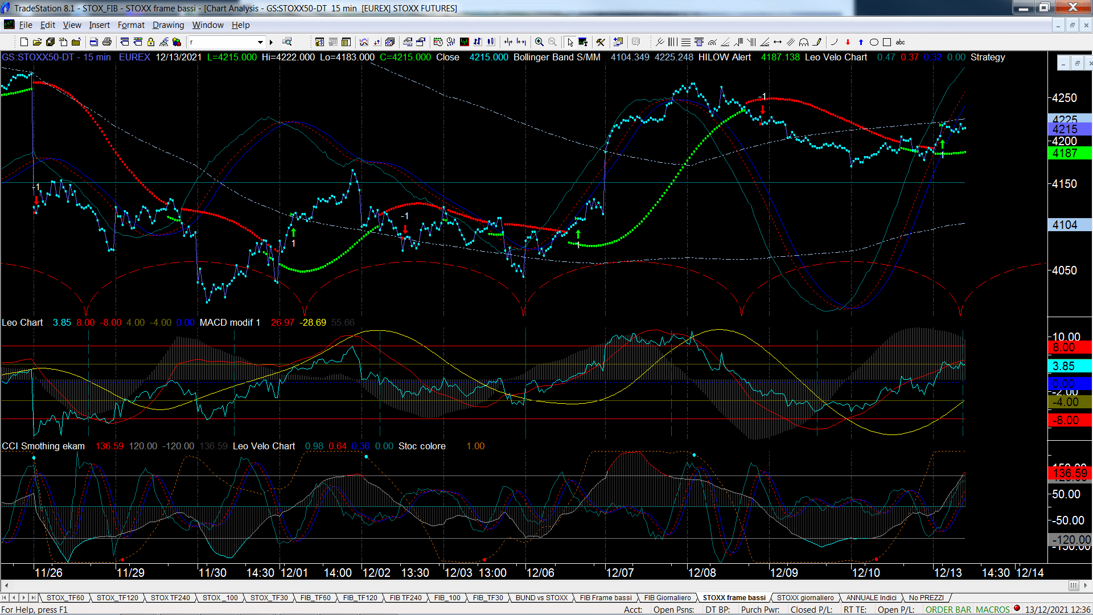Click the expand bar spacing icon
The width and height of the screenshot is (1093, 615).
(x=521, y=42)
